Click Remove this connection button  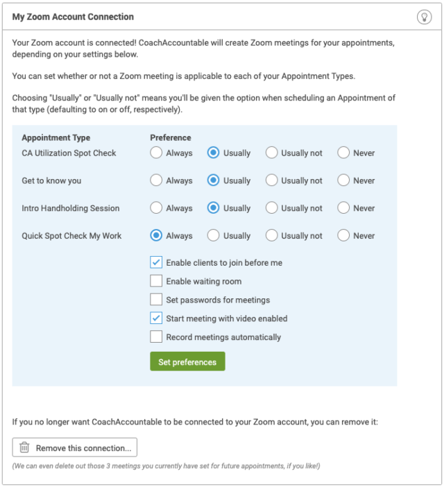pos(74,447)
